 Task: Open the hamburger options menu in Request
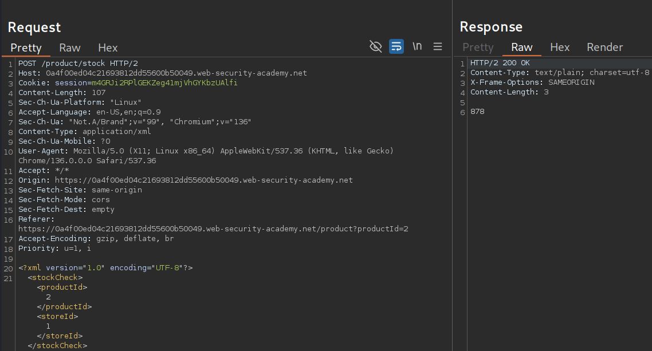[438, 47]
